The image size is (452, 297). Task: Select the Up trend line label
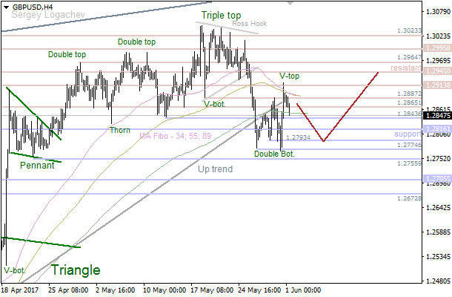click(x=215, y=169)
